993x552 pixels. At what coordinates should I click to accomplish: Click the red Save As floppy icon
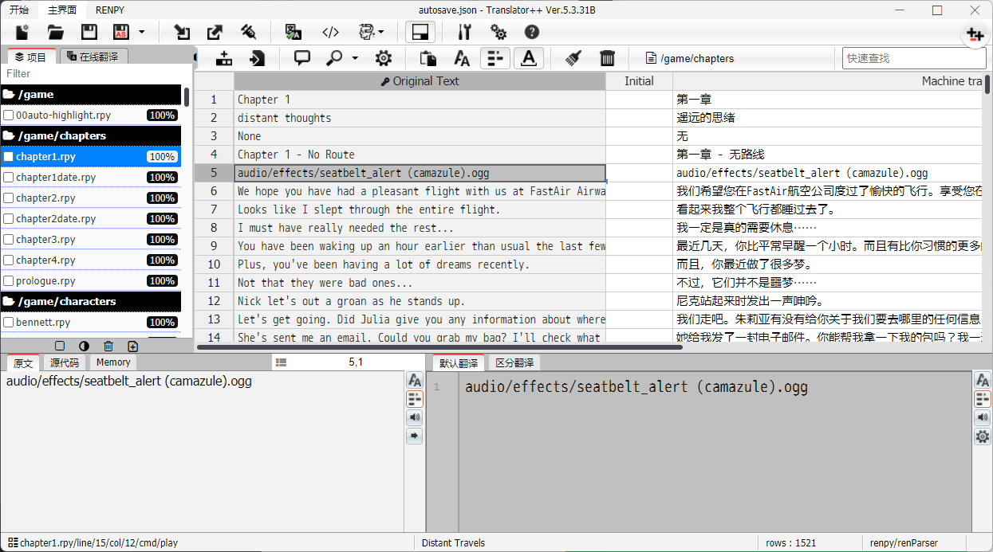121,32
